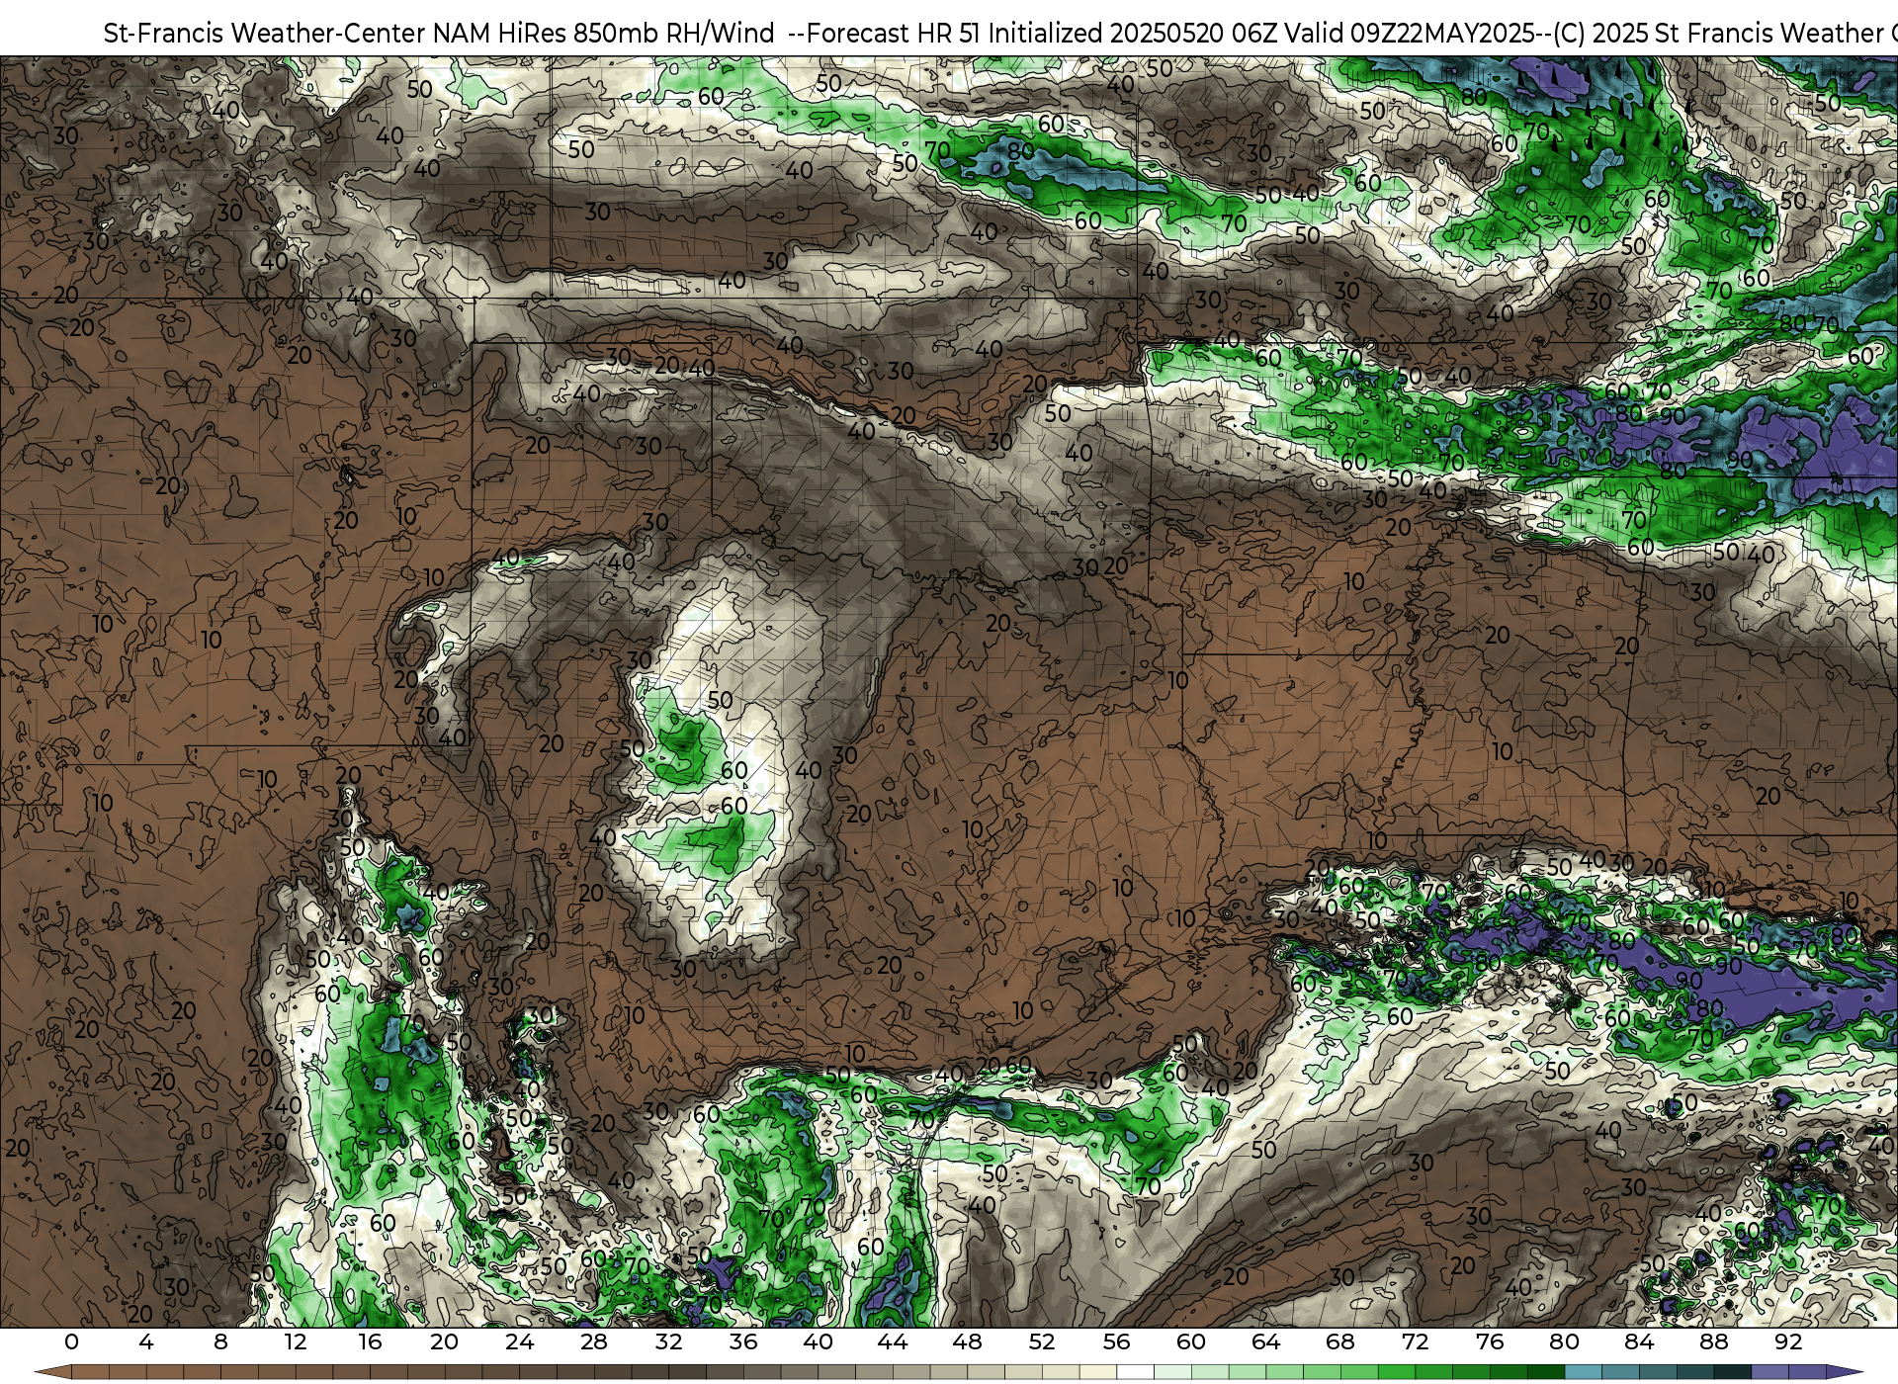Screen dimensions: 1898x1384
Task: Click the colorbar tick label 32
Action: tap(668, 1342)
